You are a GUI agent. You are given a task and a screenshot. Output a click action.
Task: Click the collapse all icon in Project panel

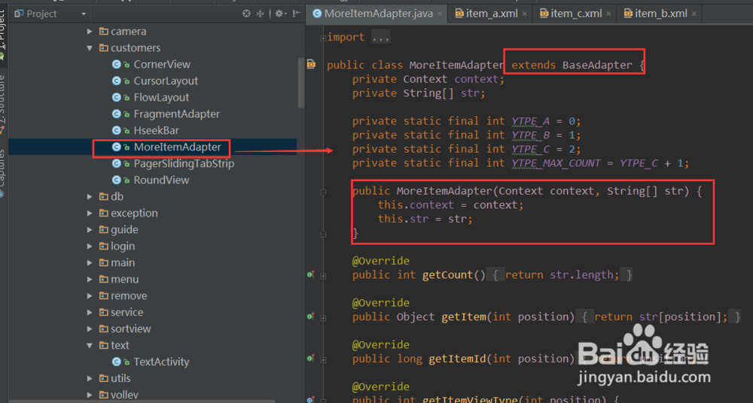[x=261, y=14]
